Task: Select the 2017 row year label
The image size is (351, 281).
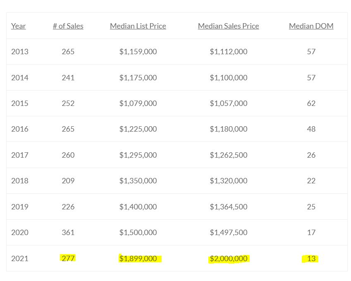Action: 20,155
